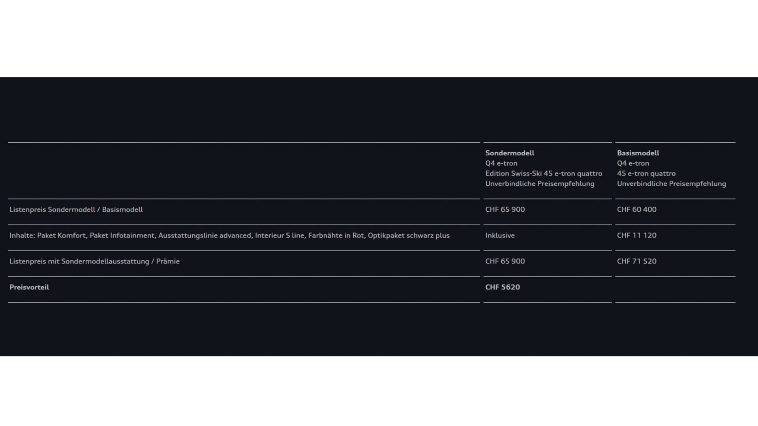Click the CHF 11 120 cell
This screenshot has width=758, height=426.
(636, 235)
